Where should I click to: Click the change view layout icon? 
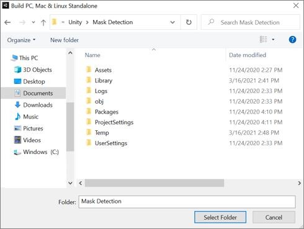point(264,39)
